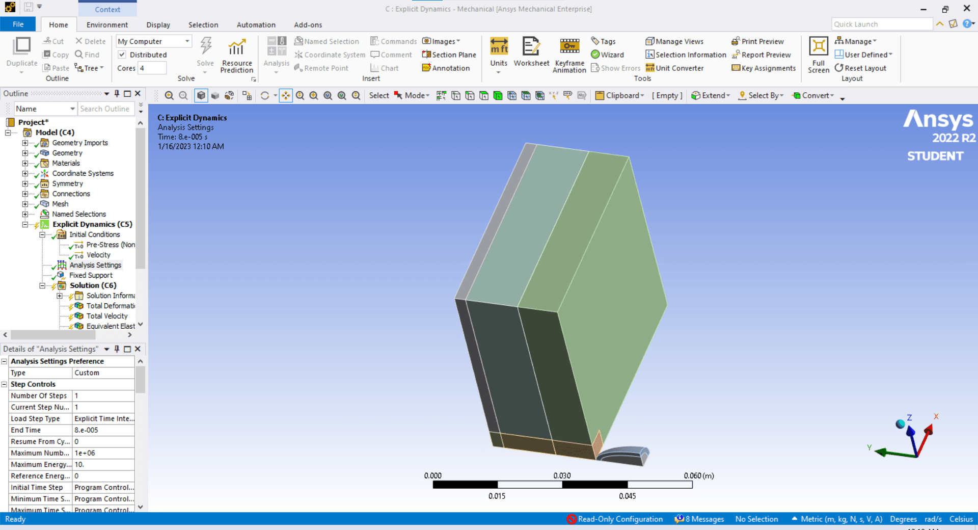
Task: Toggle the Distributed checkbox
Action: point(122,55)
